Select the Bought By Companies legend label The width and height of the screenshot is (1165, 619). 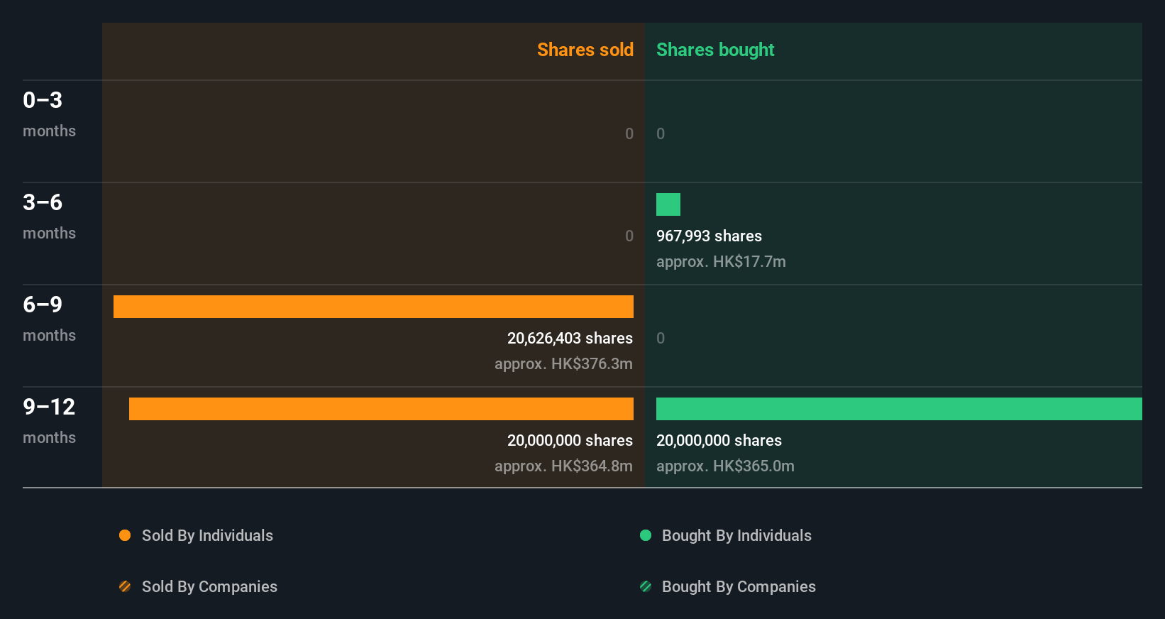tap(739, 587)
